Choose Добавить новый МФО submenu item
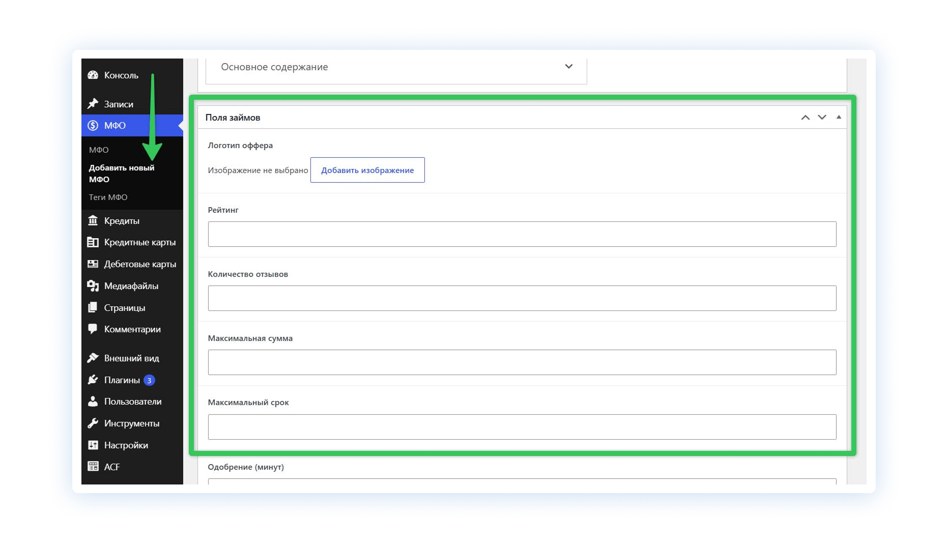The width and height of the screenshot is (948, 543). tap(122, 174)
